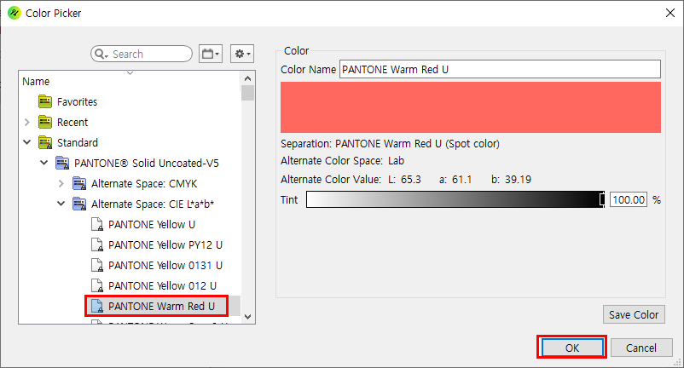Choose PANTONE Warm Red U entry
This screenshot has width=684, height=368.
click(x=161, y=306)
